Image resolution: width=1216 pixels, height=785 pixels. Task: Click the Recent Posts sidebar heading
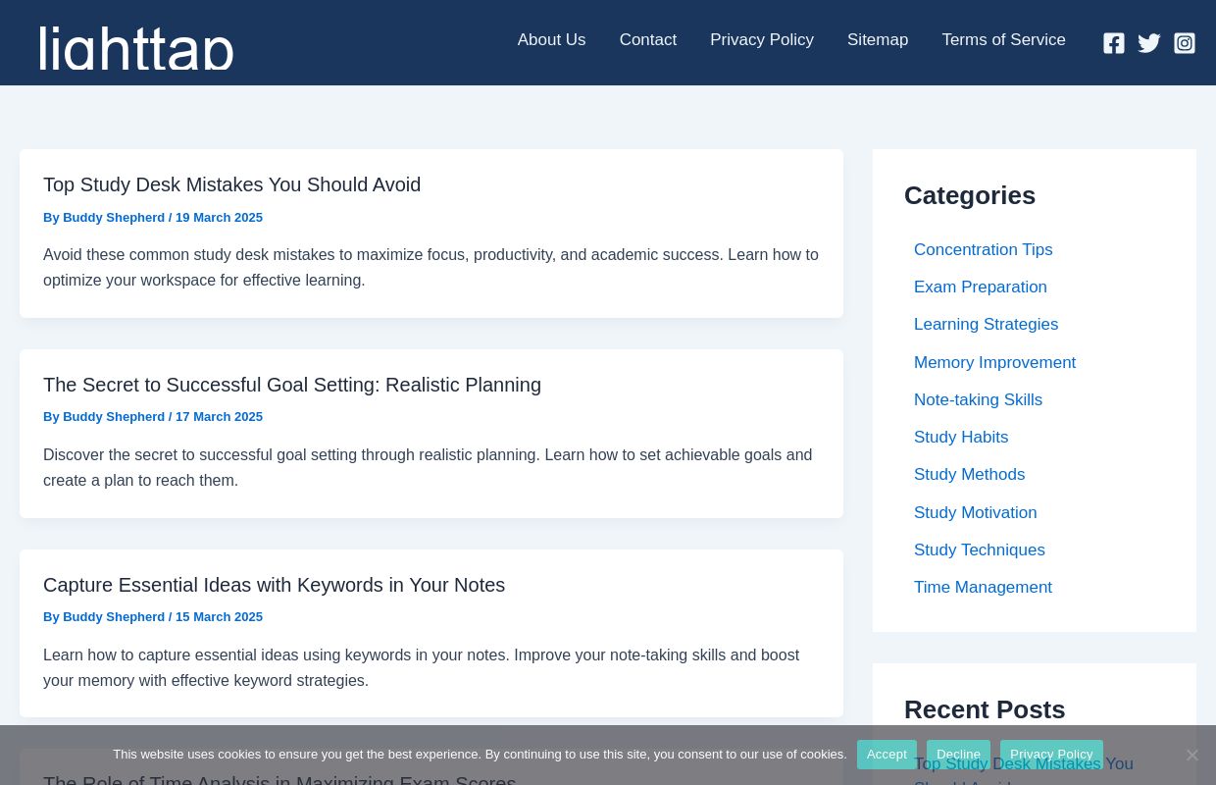pos(985,709)
